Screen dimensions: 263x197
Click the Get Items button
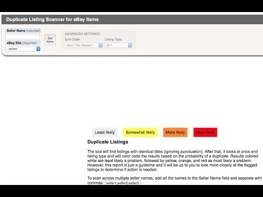(x=50, y=40)
